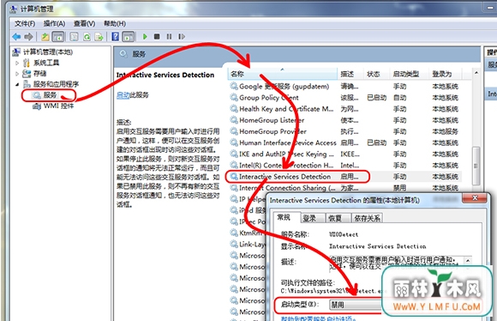This screenshot has height=321, width=497.
Task: Click 禁用 startup type of Internet Connection Sharing
Action: (x=399, y=188)
